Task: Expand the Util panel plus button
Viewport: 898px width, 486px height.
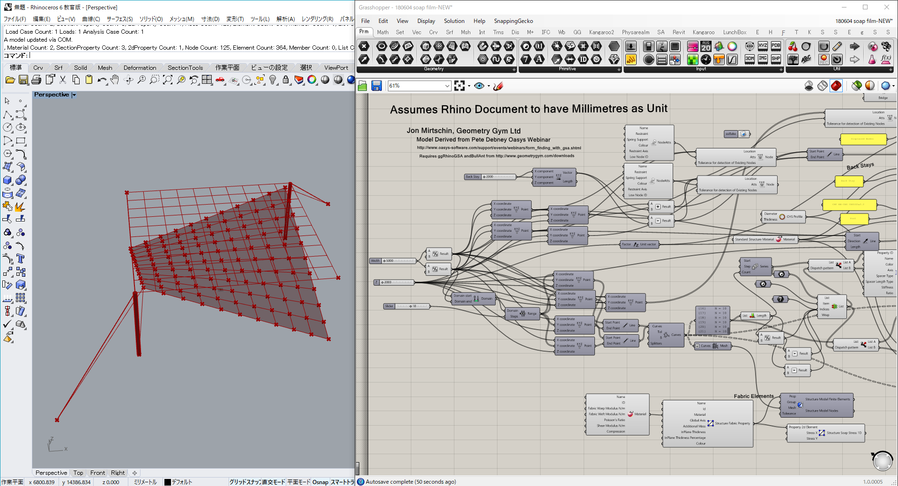Action: pos(891,69)
